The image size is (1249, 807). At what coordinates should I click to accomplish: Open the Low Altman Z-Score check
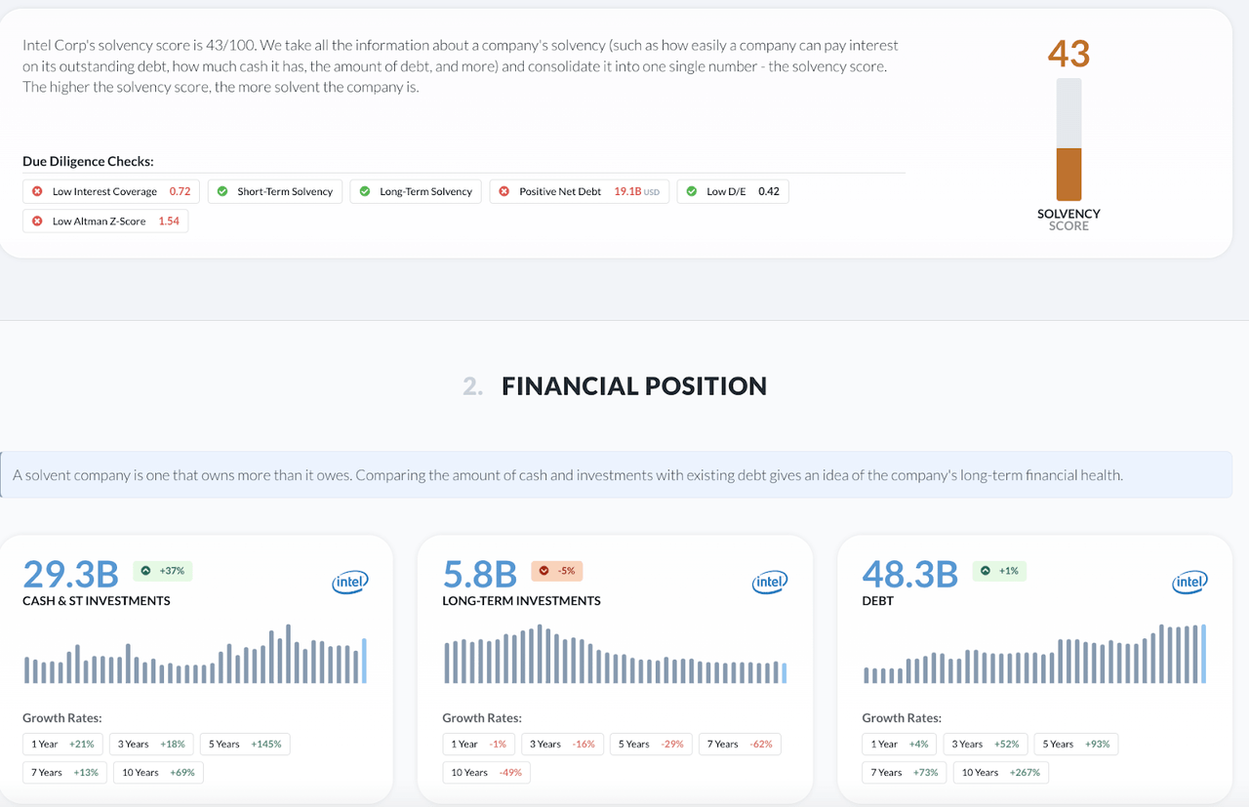click(105, 221)
